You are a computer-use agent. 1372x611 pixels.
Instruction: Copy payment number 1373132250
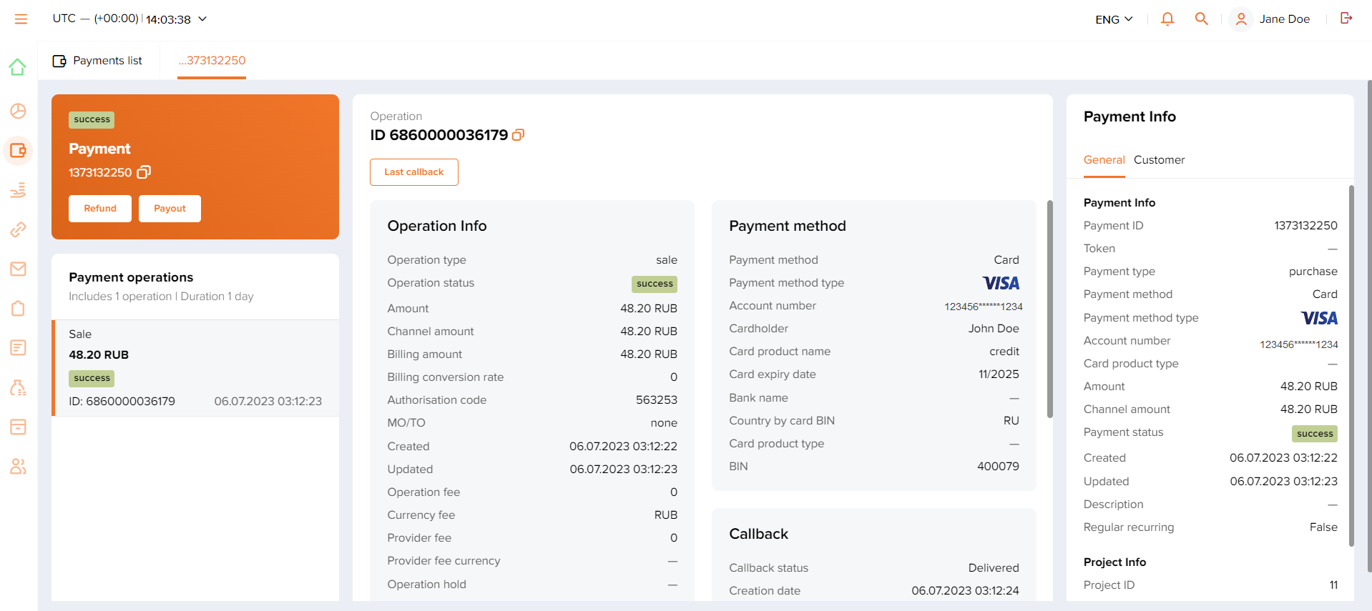point(144,172)
